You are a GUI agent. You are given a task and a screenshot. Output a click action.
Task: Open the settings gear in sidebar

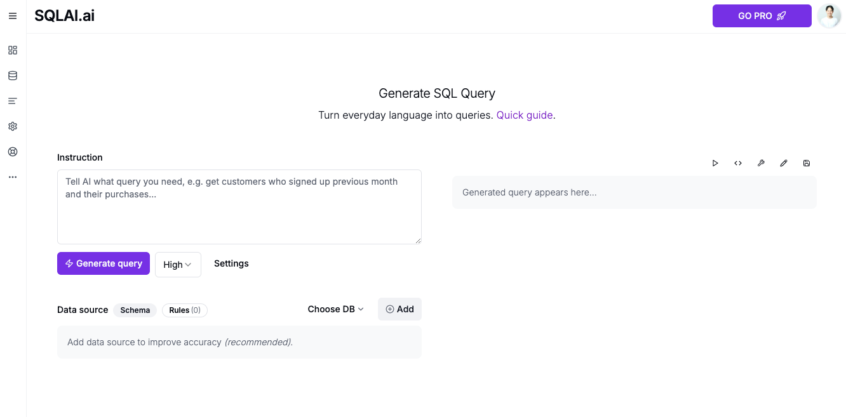click(x=13, y=126)
